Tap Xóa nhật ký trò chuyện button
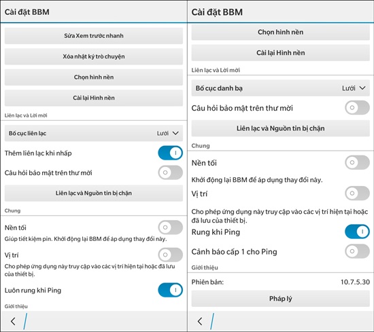 click(x=94, y=56)
